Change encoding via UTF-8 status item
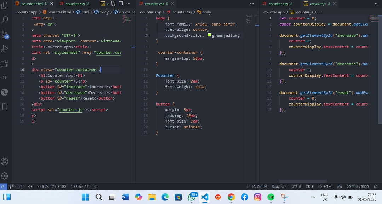382x204 pixels. tap(296, 186)
